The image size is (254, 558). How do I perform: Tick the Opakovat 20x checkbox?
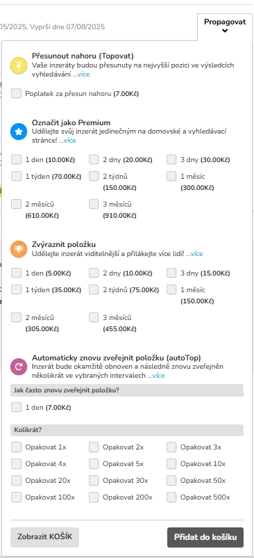[16, 480]
